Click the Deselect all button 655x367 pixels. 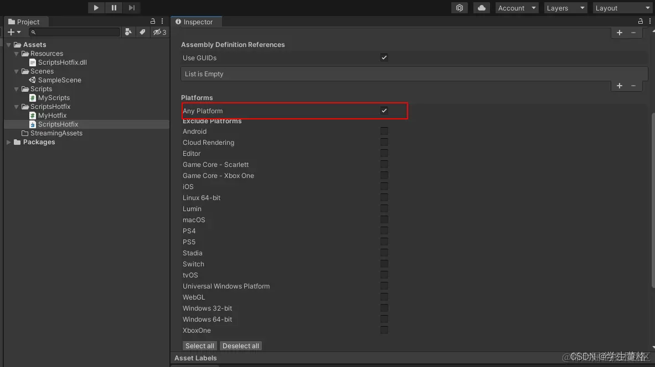tap(241, 346)
